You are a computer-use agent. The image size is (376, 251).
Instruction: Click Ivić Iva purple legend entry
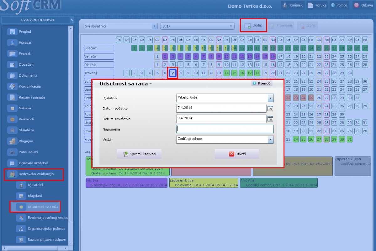click(126, 183)
